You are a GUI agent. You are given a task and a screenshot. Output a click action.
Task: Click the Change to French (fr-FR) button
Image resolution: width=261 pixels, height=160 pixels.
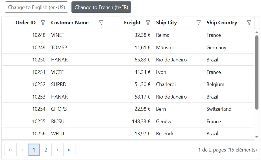point(101,7)
